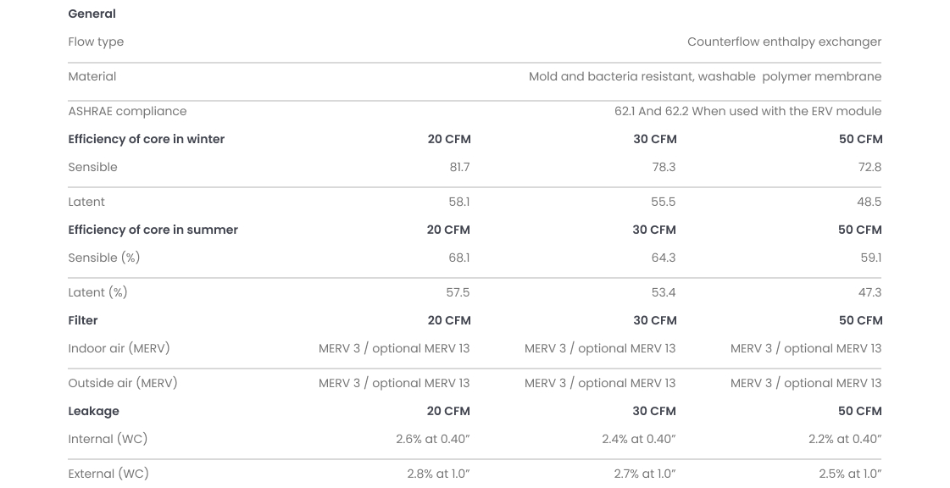Select summer sensible value 64.3
The width and height of the screenshot is (950, 488).
(x=663, y=258)
